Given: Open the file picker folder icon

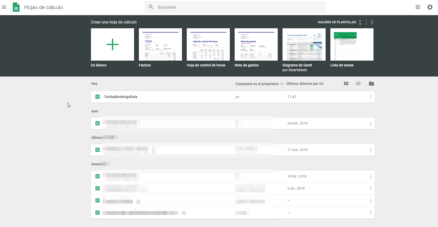Looking at the screenshot, I should click(x=371, y=84).
